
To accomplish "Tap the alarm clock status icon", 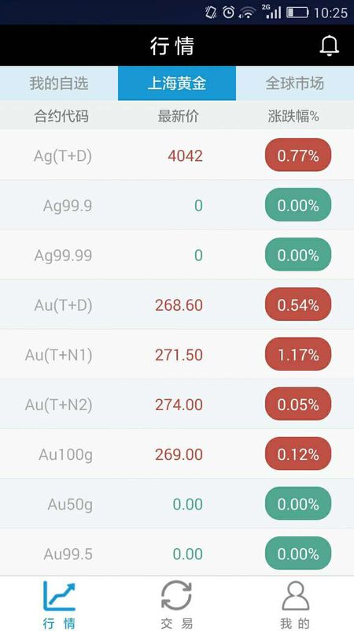I will coord(228,13).
